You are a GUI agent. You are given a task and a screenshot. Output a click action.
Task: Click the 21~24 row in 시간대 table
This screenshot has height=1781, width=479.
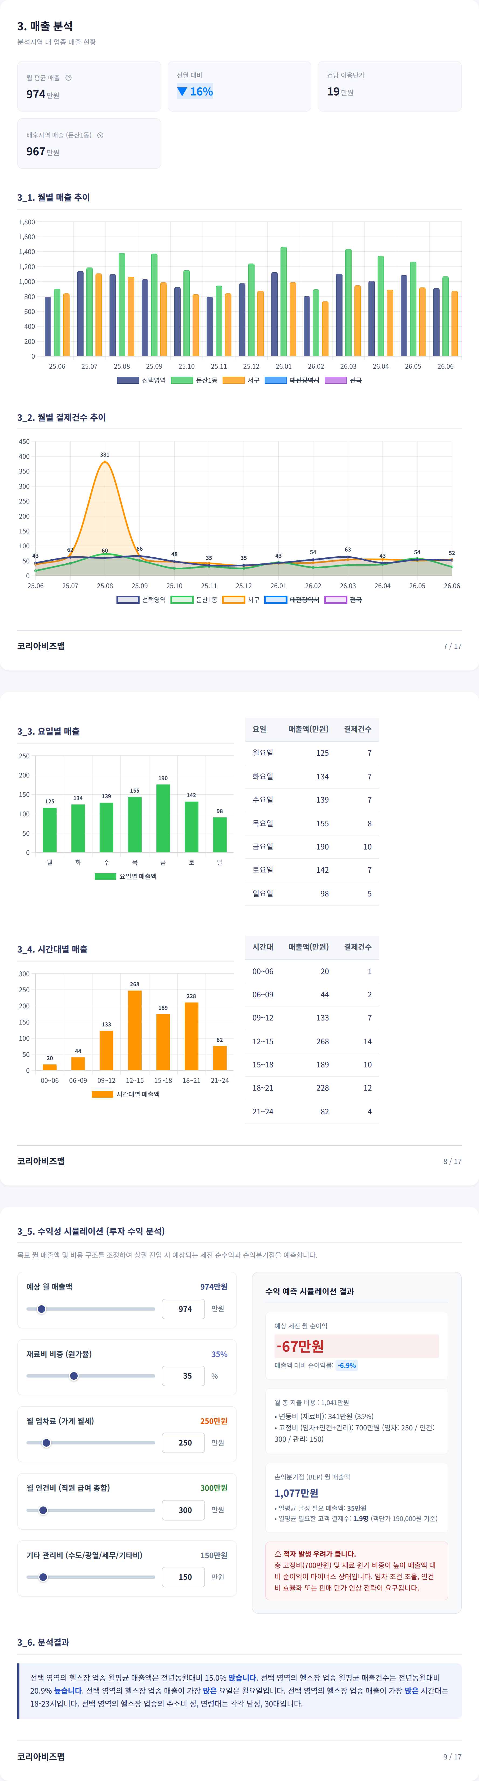[x=312, y=1111]
